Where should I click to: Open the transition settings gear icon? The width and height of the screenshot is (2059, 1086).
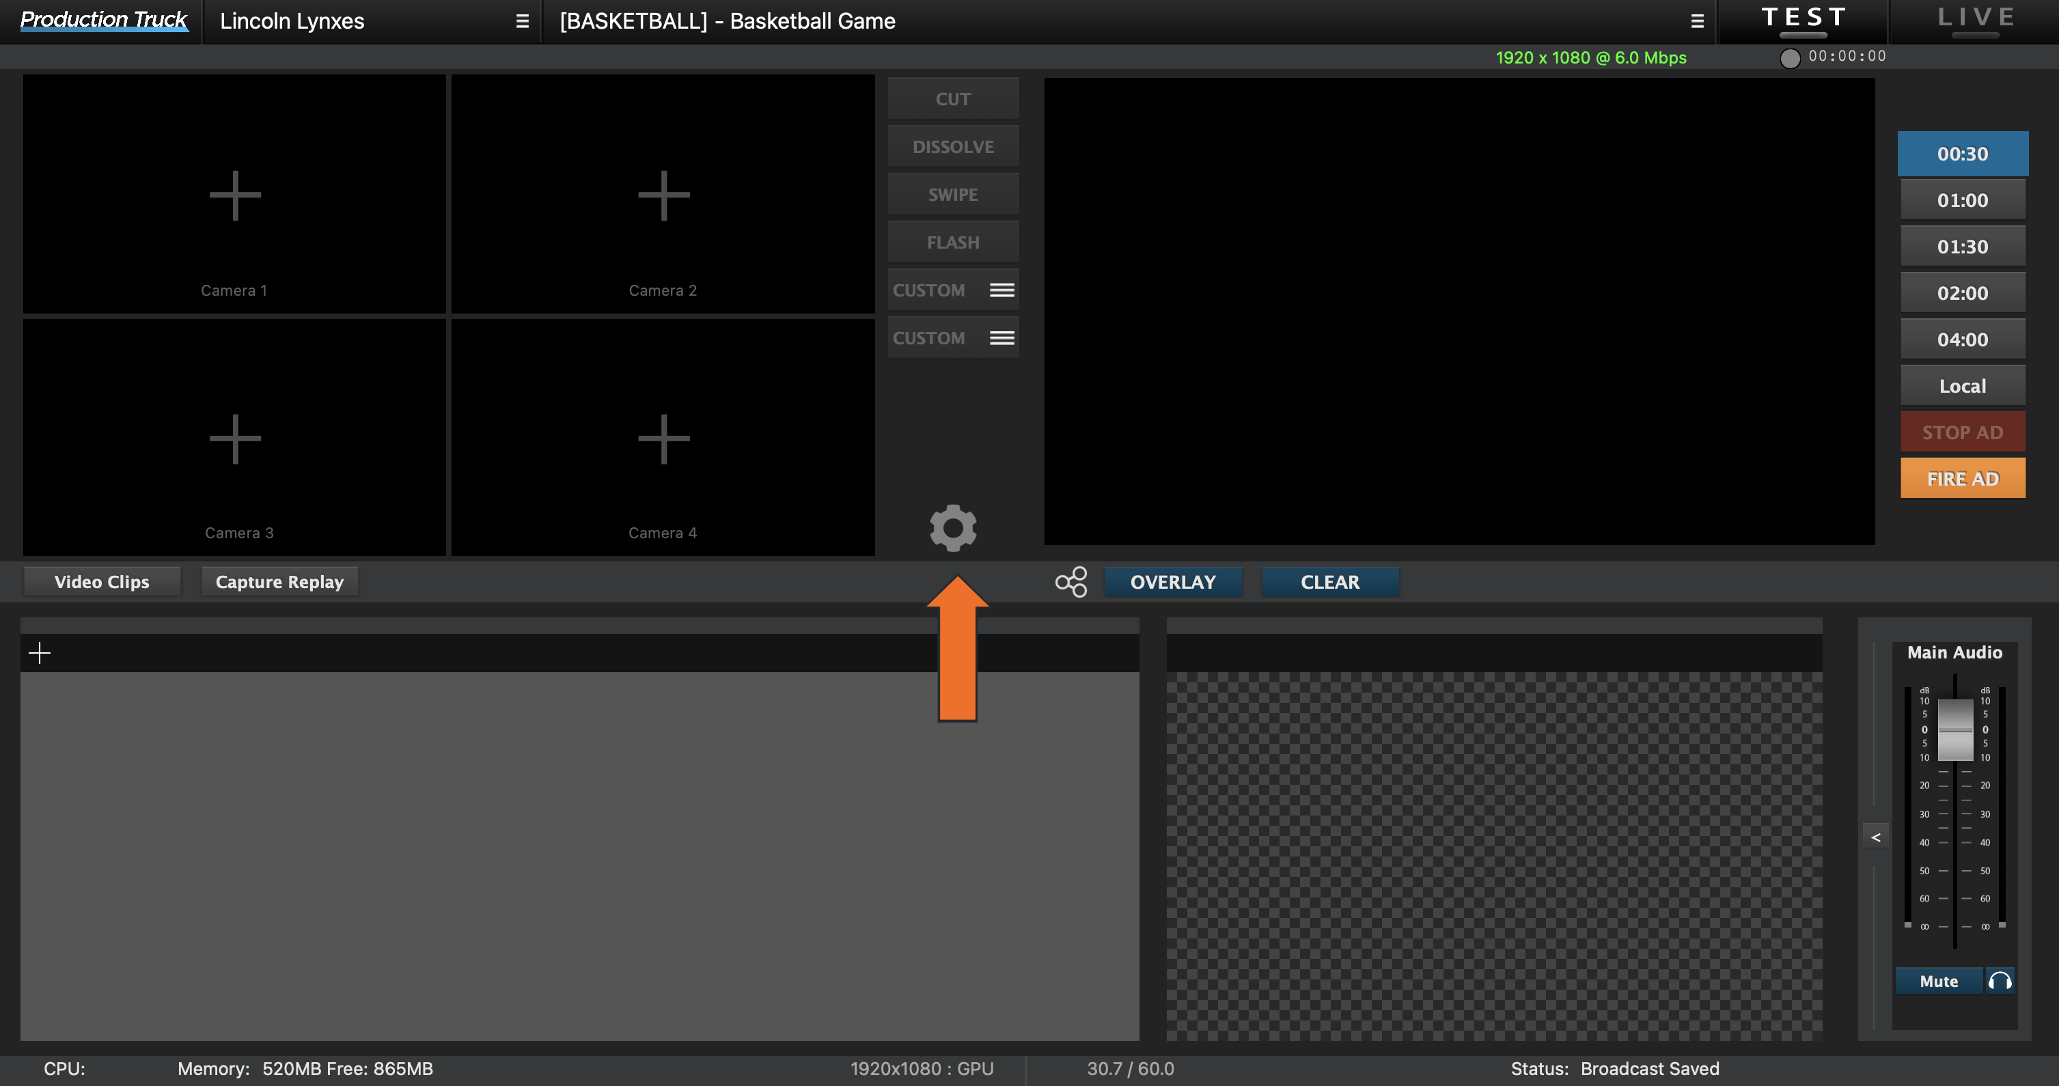[x=953, y=527]
